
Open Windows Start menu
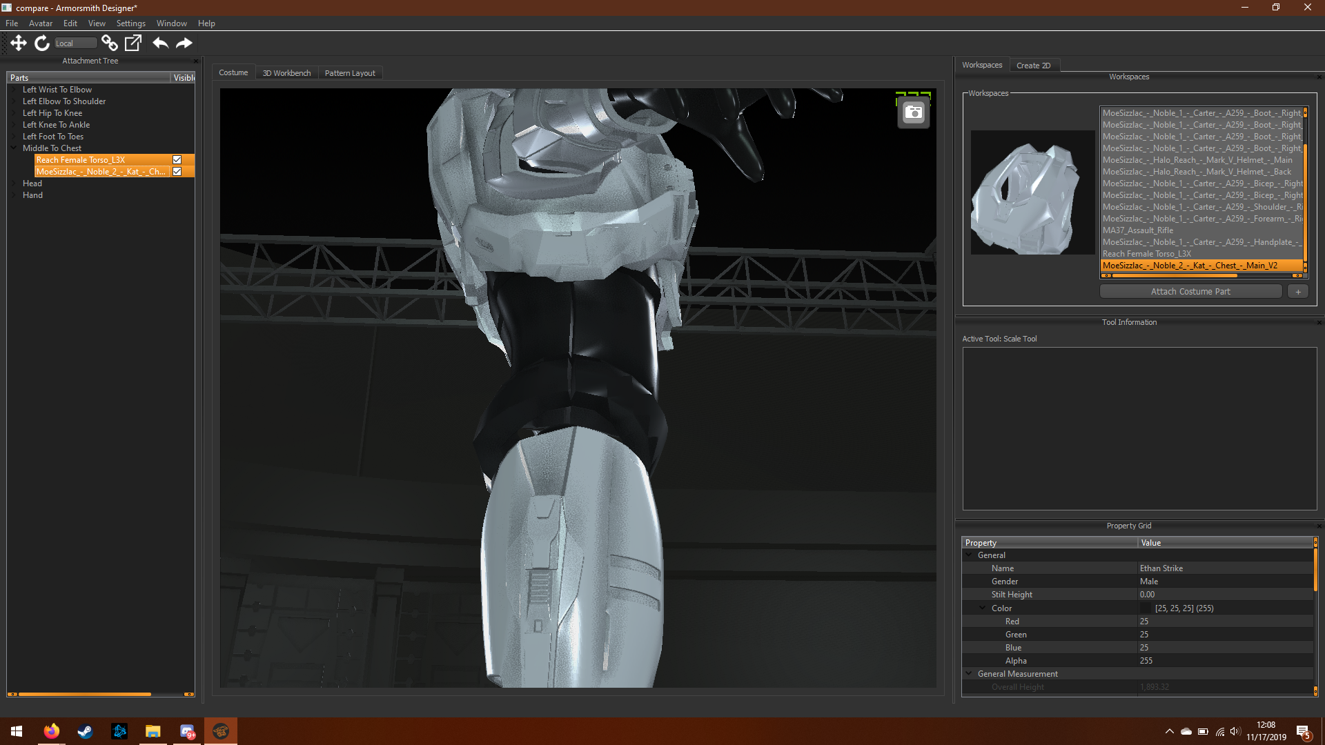point(17,731)
